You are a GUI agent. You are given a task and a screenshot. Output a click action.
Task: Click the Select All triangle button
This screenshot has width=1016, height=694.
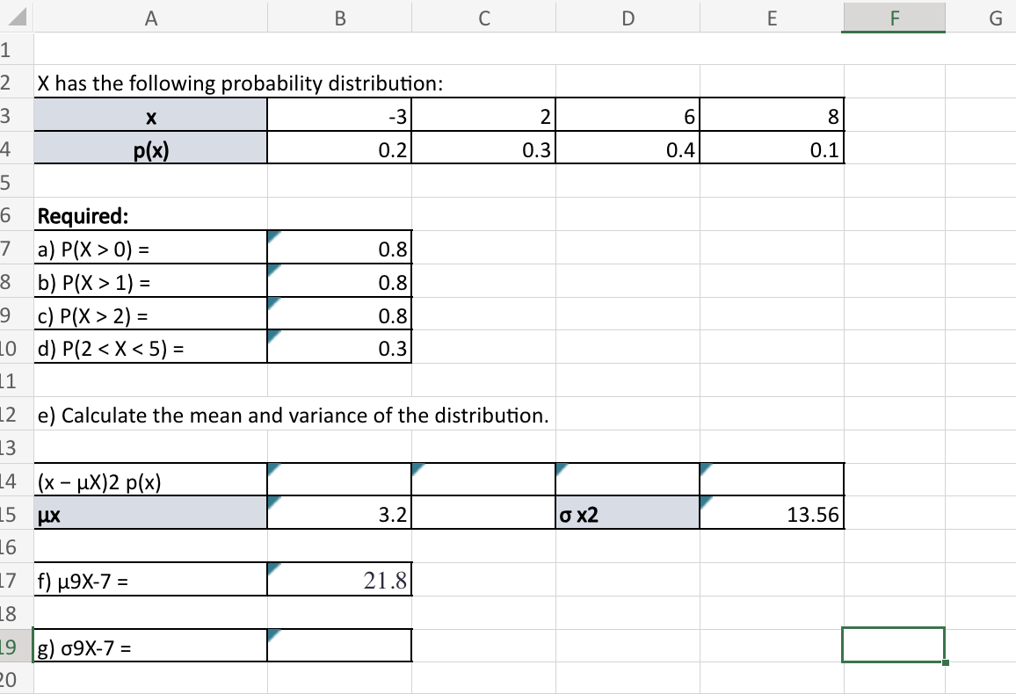[x=15, y=16]
